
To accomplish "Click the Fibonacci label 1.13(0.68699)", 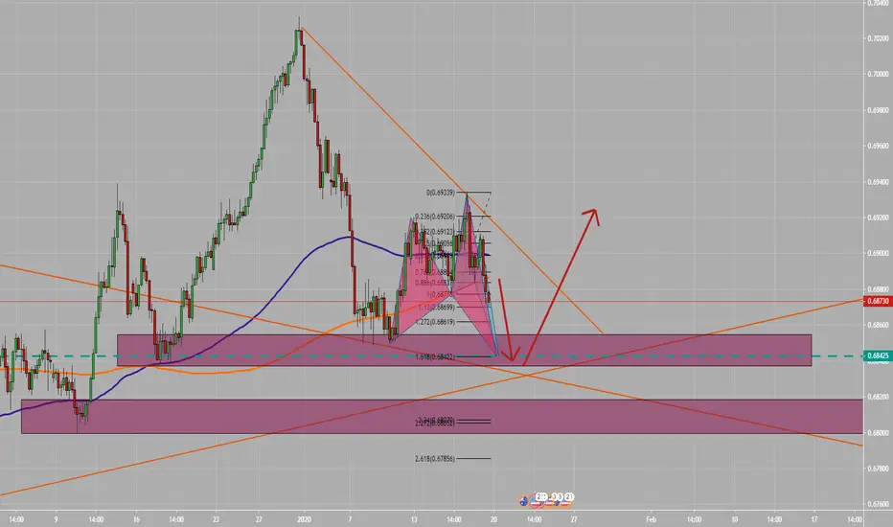I will click(x=436, y=307).
